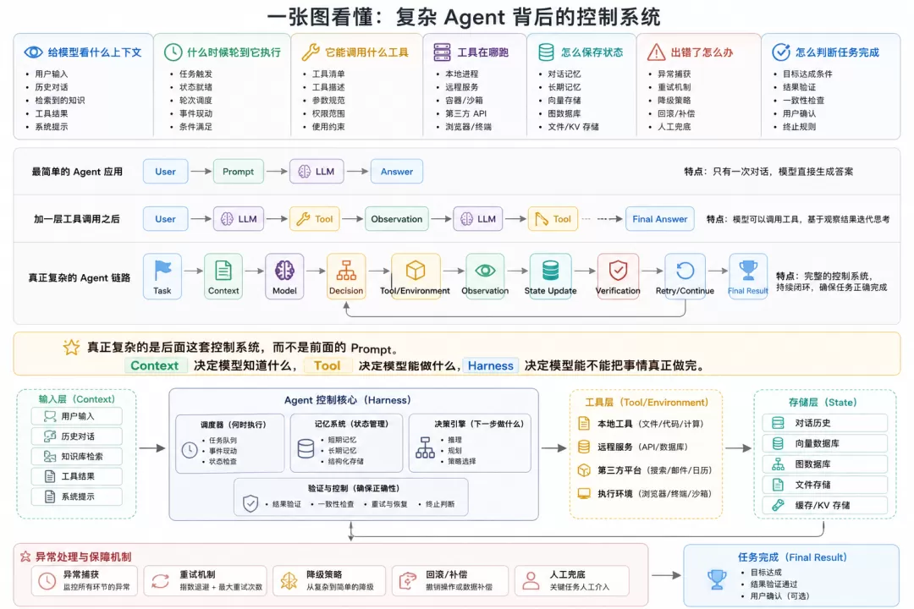This screenshot has width=914, height=609.
Task: Click the trophy icon in 任务完成 panel
Action: tap(717, 580)
